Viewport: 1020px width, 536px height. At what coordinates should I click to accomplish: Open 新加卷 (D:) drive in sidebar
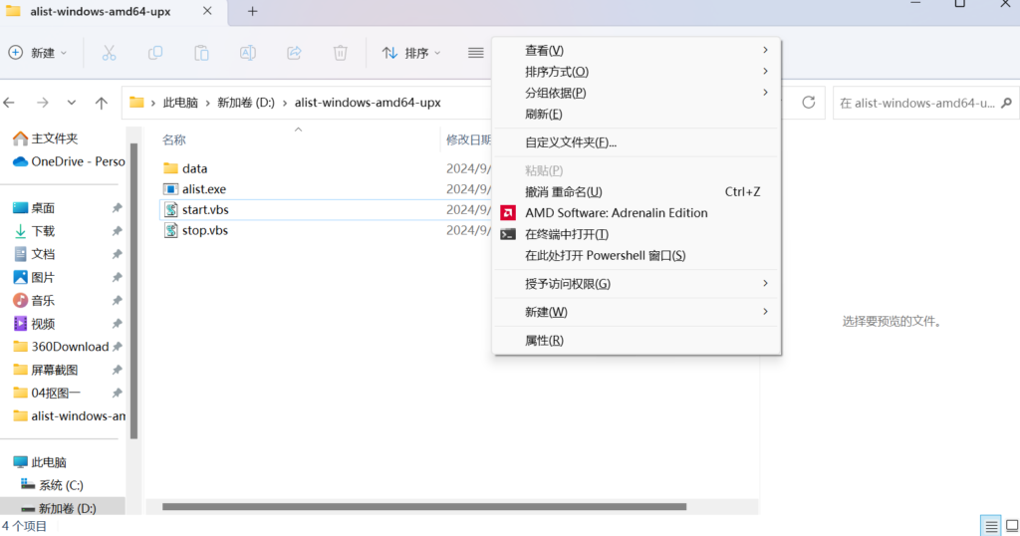point(58,508)
